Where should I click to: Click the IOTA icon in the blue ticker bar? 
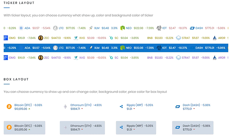tap(159, 48)
